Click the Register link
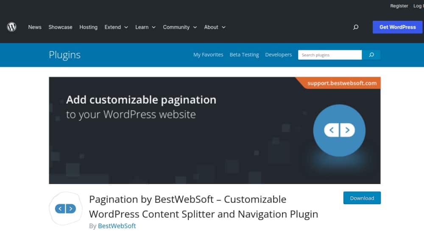This screenshot has width=424, height=237. [x=399, y=6]
